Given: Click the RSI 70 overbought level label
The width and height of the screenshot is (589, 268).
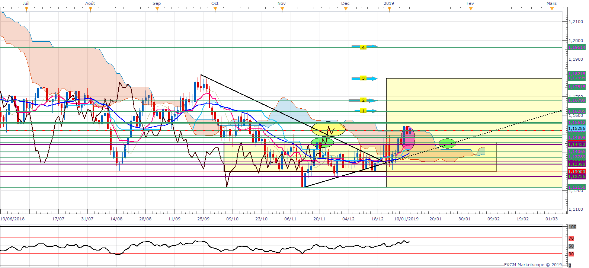Looking at the screenshot, I should (x=571, y=238).
